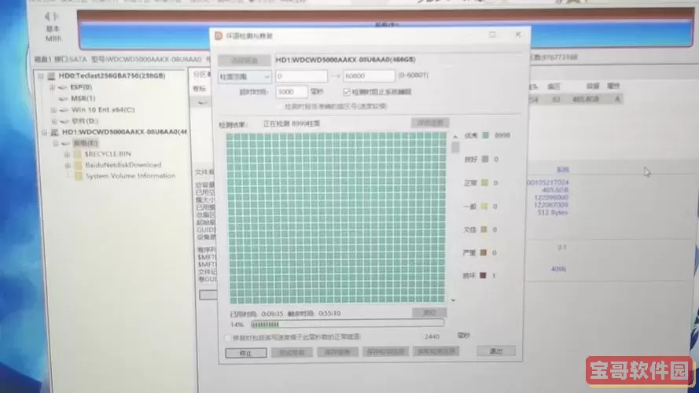Click the BaiduNetdiskDownload folder icon
699x393 pixels.
(x=79, y=165)
